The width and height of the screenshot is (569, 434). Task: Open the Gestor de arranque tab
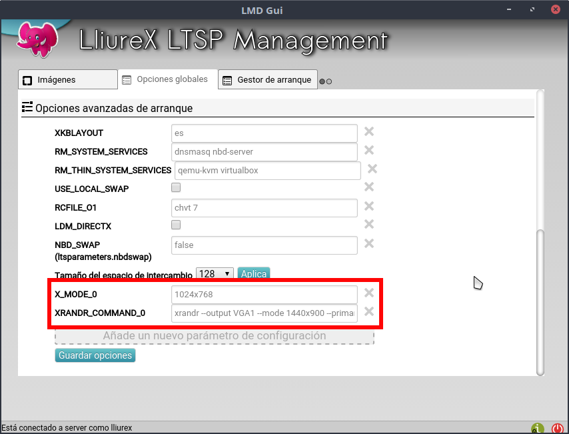pos(267,80)
